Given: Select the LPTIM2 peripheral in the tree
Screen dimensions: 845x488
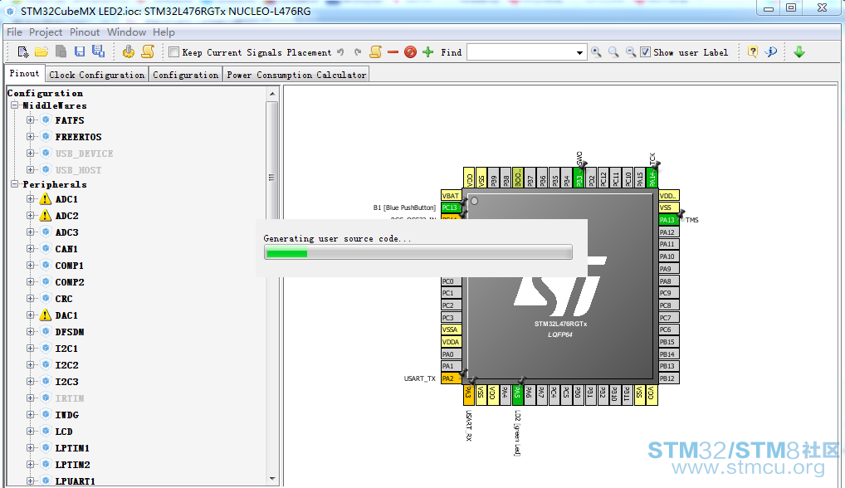Looking at the screenshot, I should (x=73, y=464).
